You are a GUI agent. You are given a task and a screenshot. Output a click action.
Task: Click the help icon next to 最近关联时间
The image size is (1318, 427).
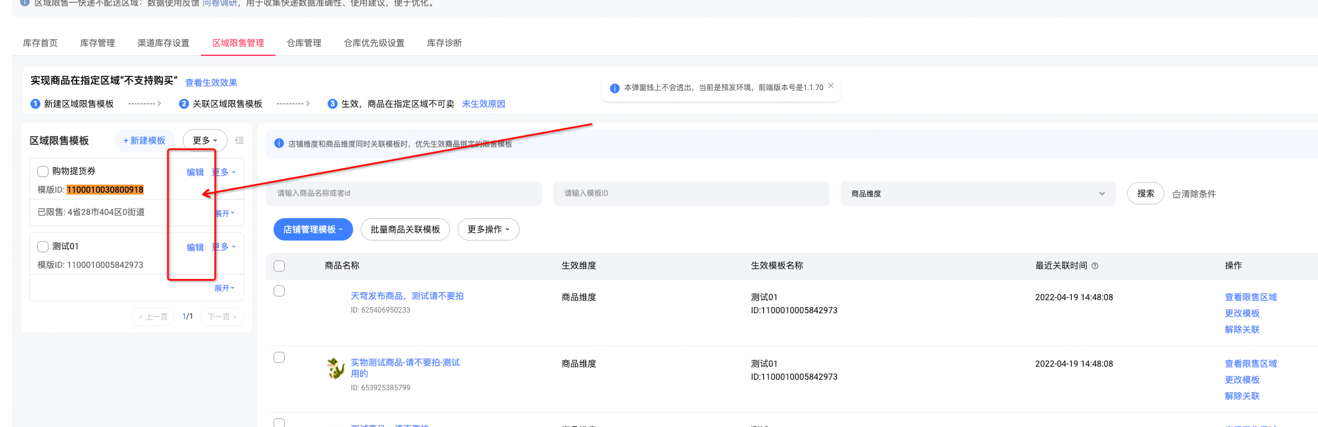[1095, 265]
